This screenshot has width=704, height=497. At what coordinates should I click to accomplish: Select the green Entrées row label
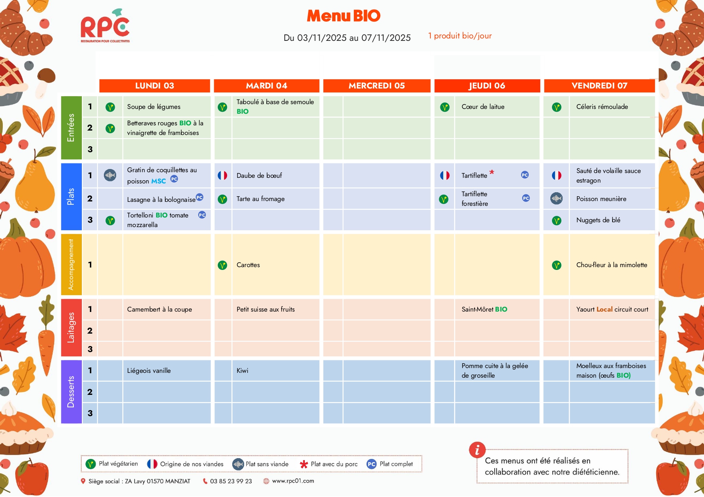[x=71, y=128]
